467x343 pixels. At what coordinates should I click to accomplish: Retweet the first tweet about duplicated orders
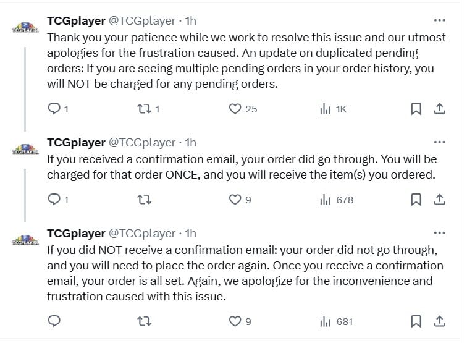coord(143,109)
